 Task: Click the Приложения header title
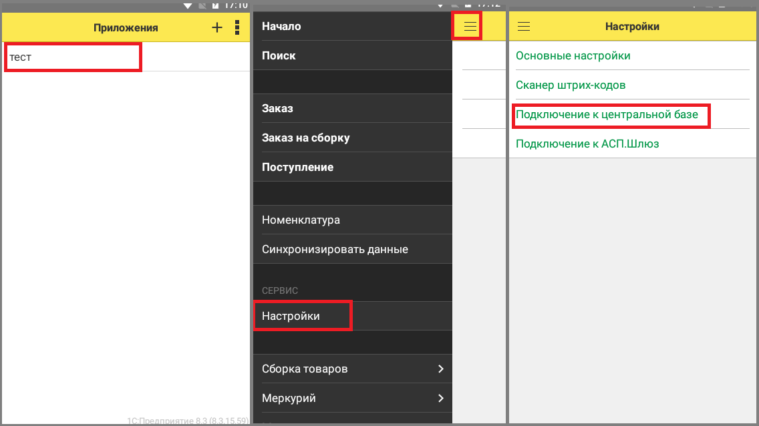[x=126, y=27]
